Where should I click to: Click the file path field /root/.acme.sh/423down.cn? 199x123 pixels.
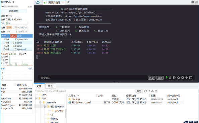pyautogui.click(x=84, y=91)
